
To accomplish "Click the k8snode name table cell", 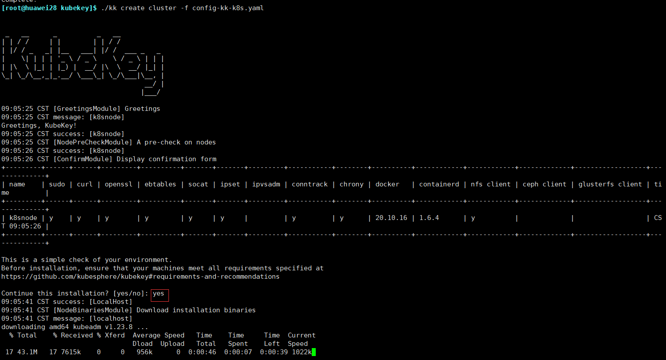I will [x=23, y=218].
